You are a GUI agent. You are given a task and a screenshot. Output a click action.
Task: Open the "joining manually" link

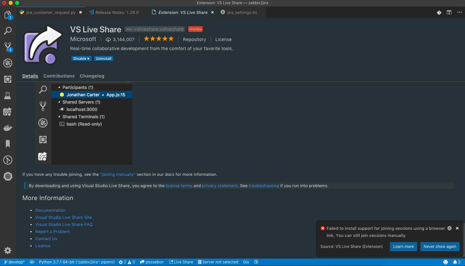[x=118, y=174]
